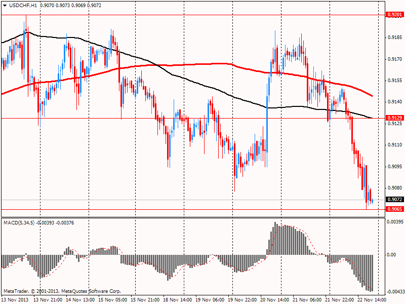405x304 pixels.
Task: Select the OHLC values 0.9070 0.9073 0.9069 0.9072
Action: coord(70,6)
